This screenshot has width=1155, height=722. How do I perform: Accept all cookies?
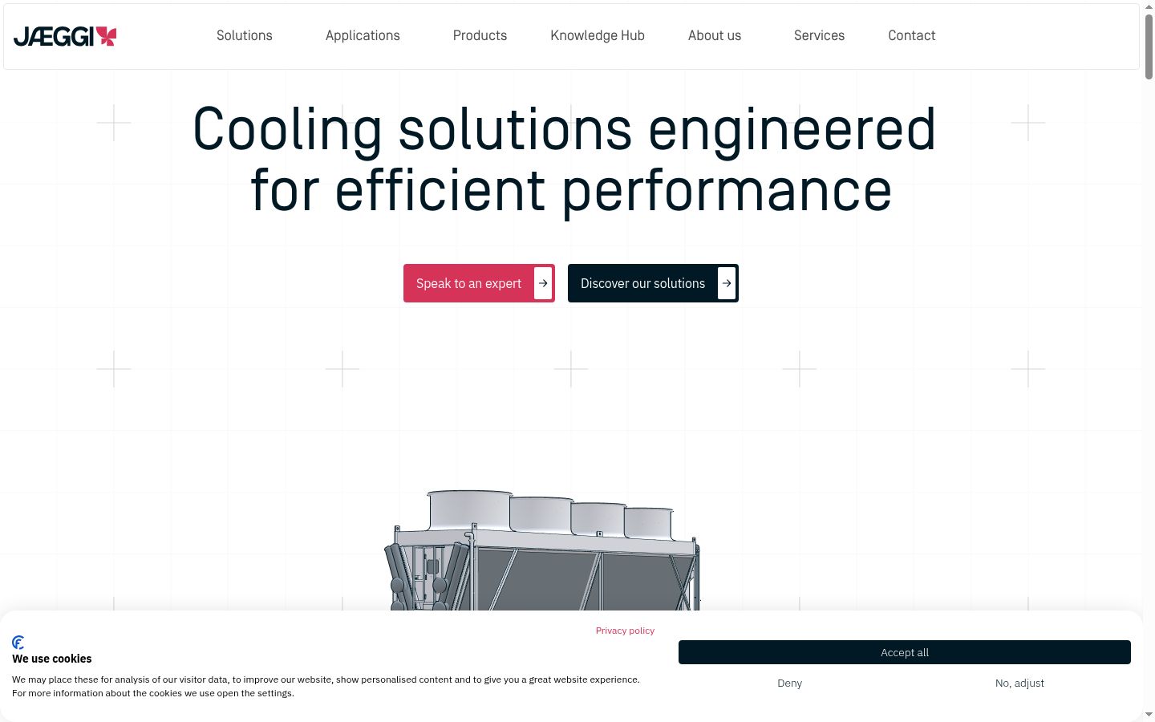tap(905, 652)
